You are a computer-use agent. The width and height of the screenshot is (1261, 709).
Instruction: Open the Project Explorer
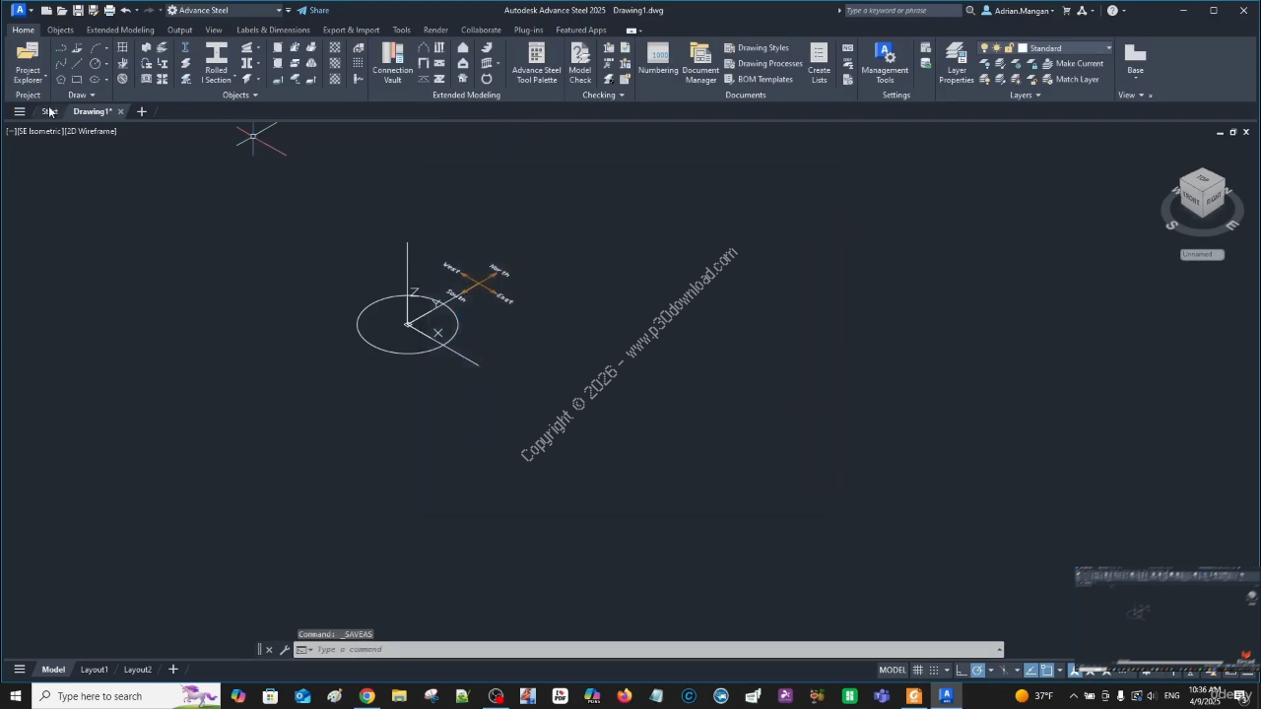(28, 61)
